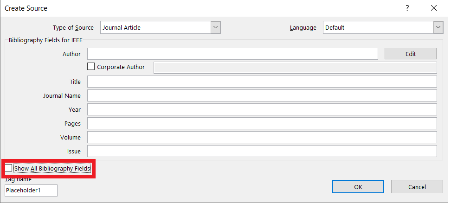Click into the Title input field

[262, 82]
